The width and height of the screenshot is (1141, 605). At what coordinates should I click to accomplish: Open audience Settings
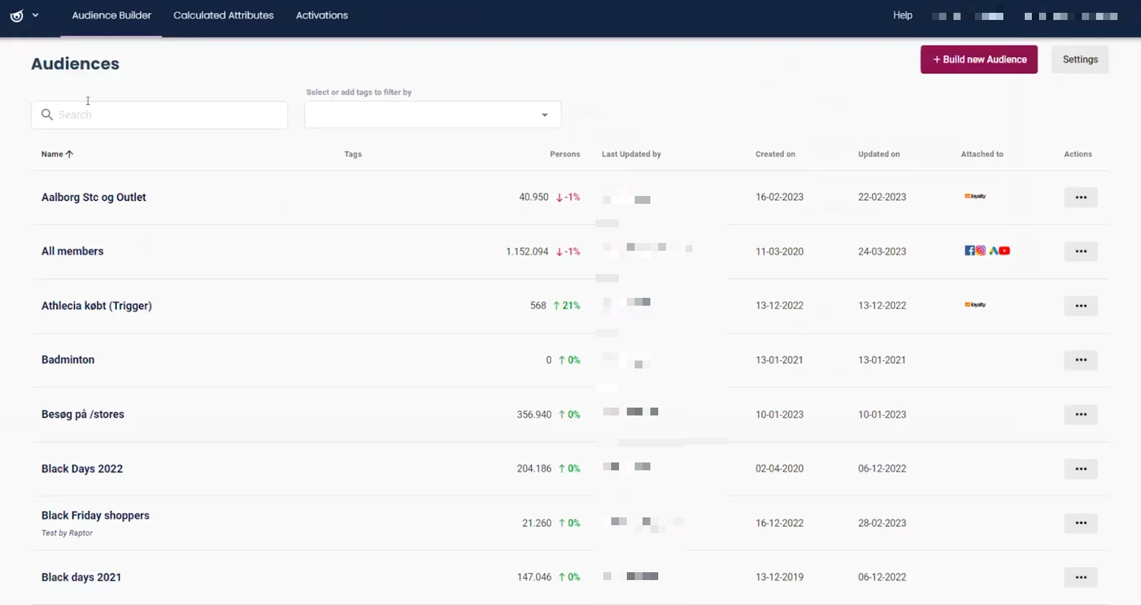click(x=1080, y=59)
